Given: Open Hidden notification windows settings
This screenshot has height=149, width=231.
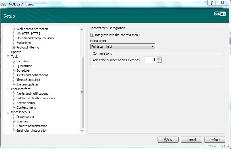Looking at the screenshot, I should click(36, 98).
